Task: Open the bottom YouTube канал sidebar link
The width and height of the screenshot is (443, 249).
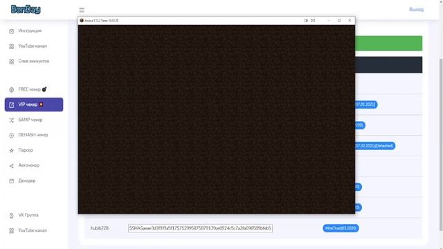Action: click(x=33, y=230)
